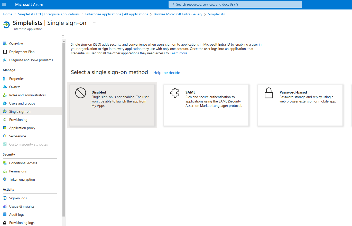Viewport: 352px width, 226px height.
Task: Click the sidebar vertical scrollbar
Action: pyautogui.click(x=64, y=130)
